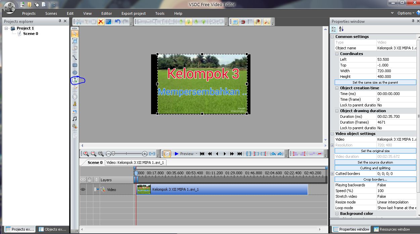This screenshot has height=234, width=420.
Task: Open the Projects menu
Action: tap(29, 13)
